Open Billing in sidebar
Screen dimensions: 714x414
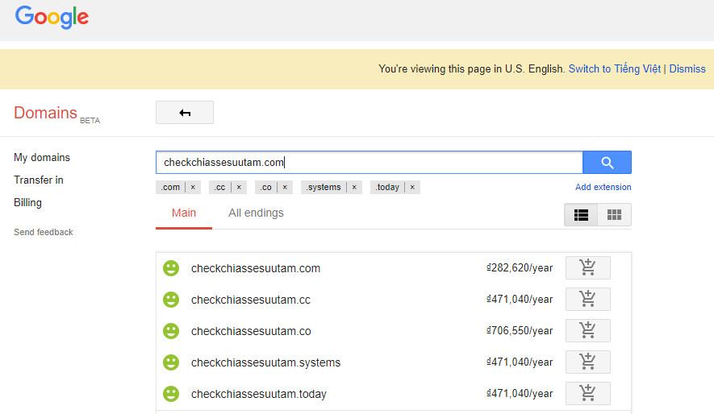[27, 203]
